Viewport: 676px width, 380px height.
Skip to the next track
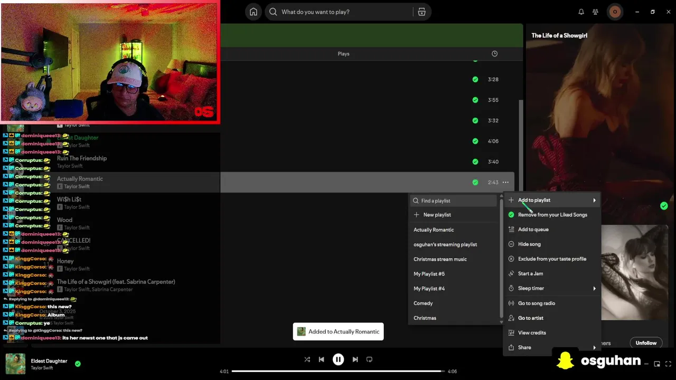pos(355,359)
